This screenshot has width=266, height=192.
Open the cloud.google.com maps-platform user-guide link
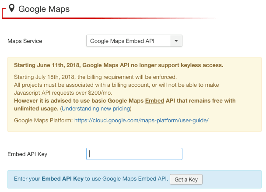click(141, 120)
